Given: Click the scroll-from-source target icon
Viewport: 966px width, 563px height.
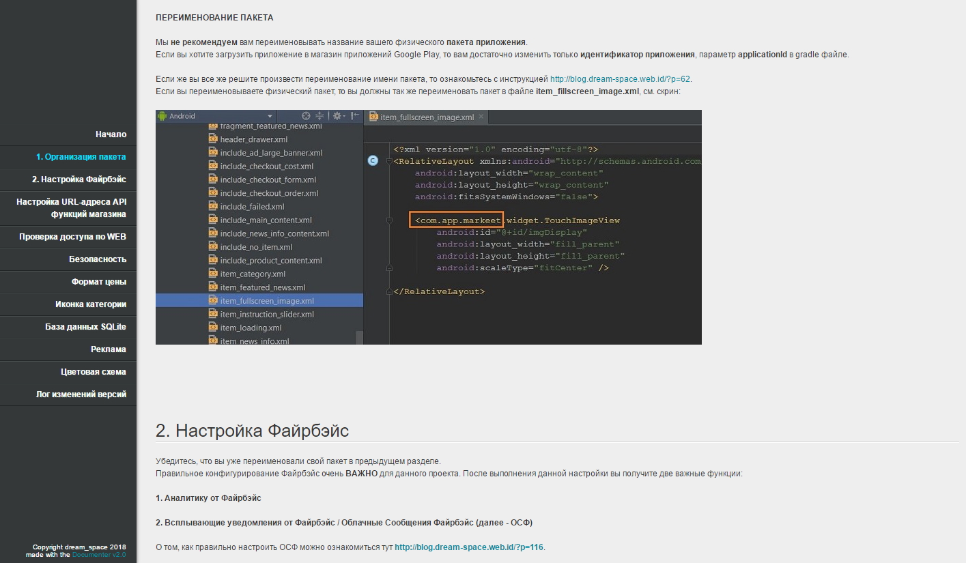Looking at the screenshot, I should tap(306, 116).
